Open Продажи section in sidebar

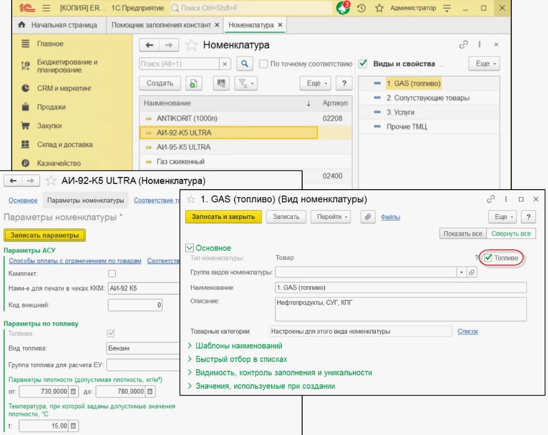click(52, 107)
